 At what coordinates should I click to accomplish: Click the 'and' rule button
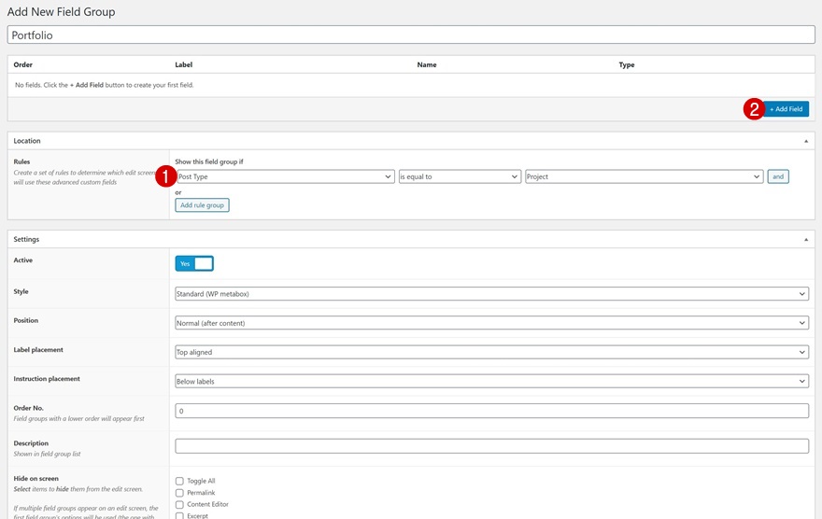click(777, 176)
